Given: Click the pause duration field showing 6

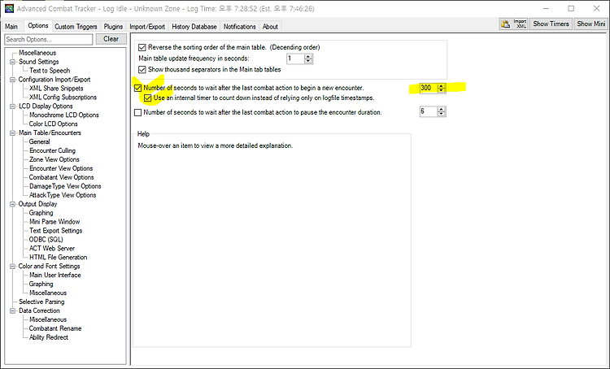Looking at the screenshot, I should click(429, 111).
